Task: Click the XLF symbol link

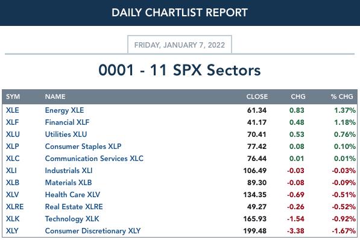Action: [12, 122]
